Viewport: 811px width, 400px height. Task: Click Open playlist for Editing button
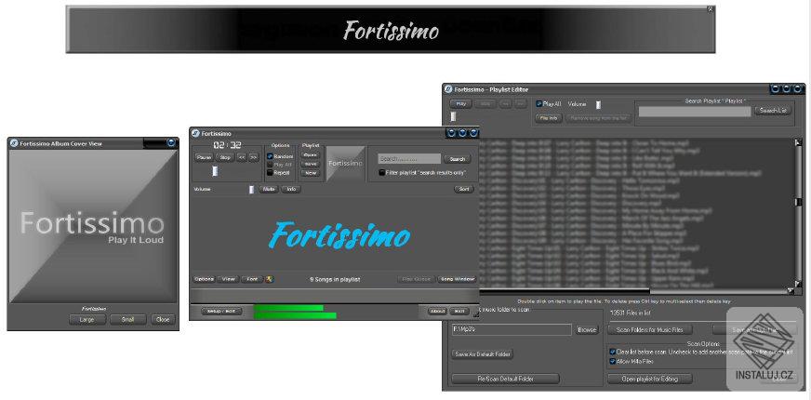[649, 379]
